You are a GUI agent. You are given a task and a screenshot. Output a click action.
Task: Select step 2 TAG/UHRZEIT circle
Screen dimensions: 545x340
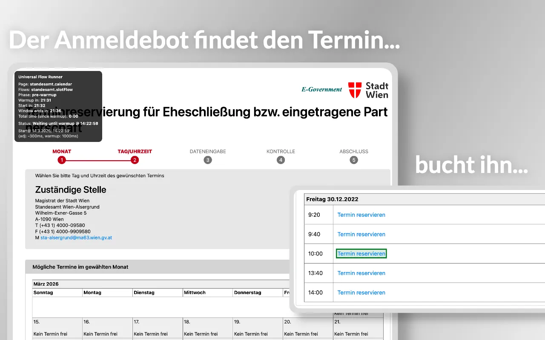135,160
